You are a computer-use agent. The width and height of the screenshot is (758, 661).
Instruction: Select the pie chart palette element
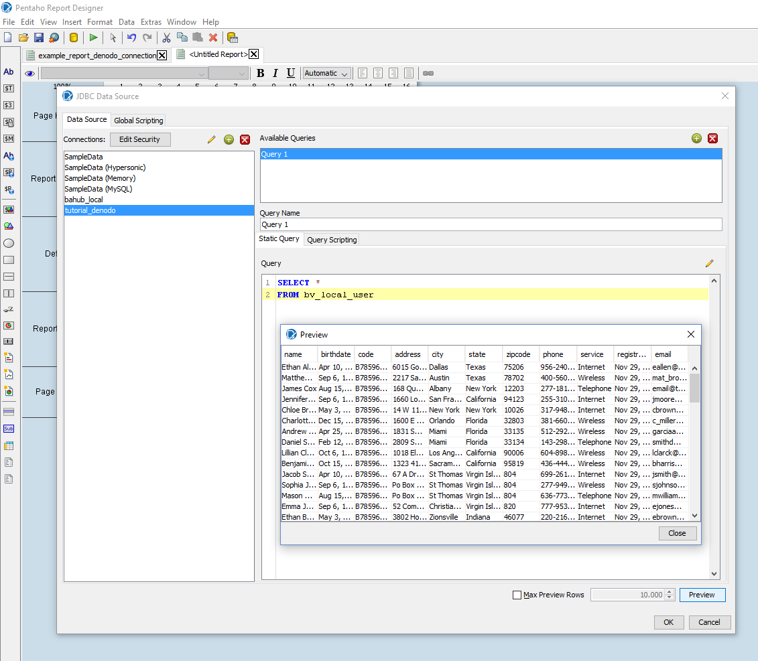click(x=9, y=325)
